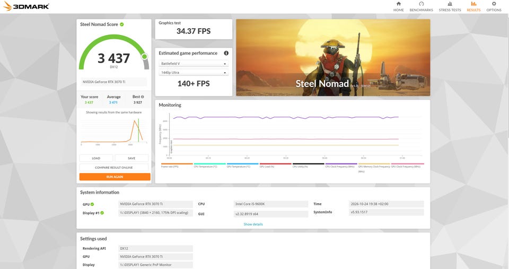Click the green score gauge indicator dot
The width and height of the screenshot is (509, 269).
point(144,57)
